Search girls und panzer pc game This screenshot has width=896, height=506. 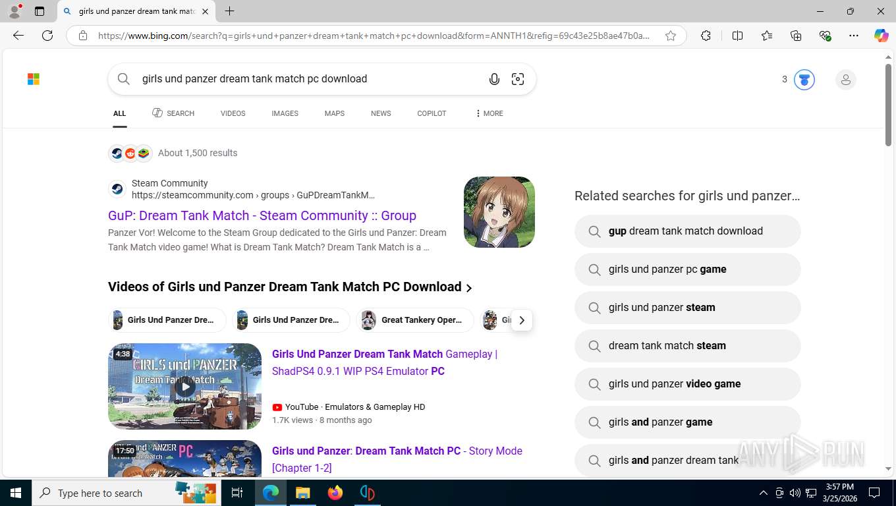click(x=687, y=269)
